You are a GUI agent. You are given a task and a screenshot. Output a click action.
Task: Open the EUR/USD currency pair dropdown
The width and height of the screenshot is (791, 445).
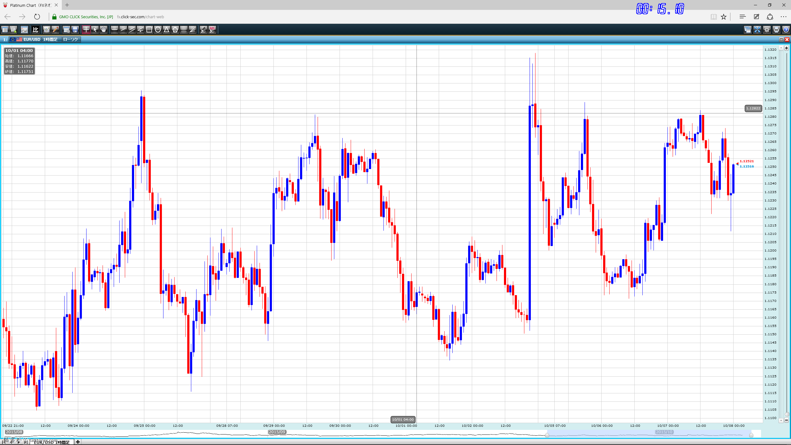pyautogui.click(x=25, y=39)
